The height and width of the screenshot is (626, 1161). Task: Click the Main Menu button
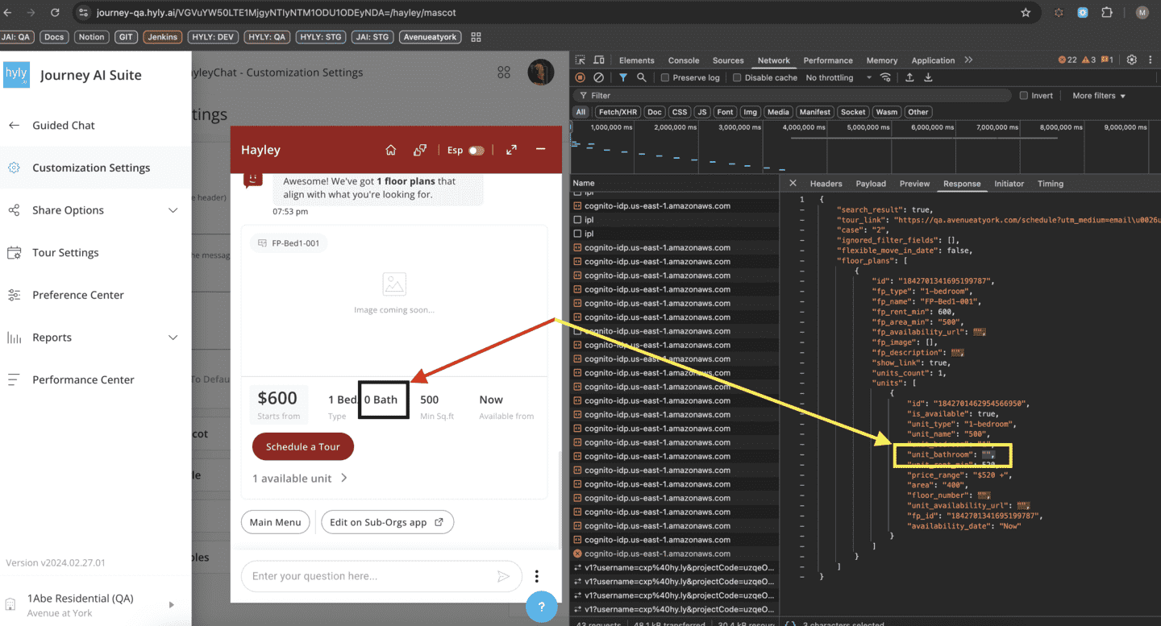pos(275,522)
